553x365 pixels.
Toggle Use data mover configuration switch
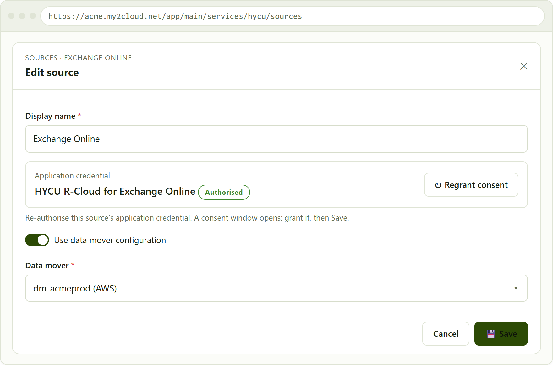pyautogui.click(x=37, y=240)
